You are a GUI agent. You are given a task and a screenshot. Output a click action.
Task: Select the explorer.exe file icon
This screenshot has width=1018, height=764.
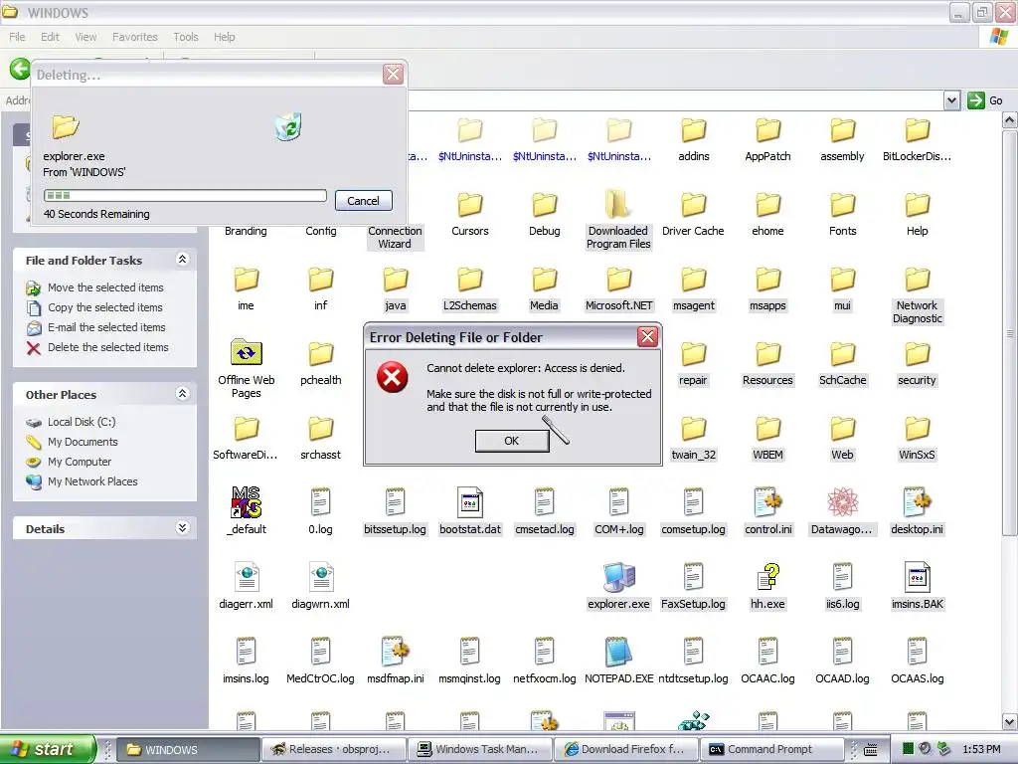(618, 577)
